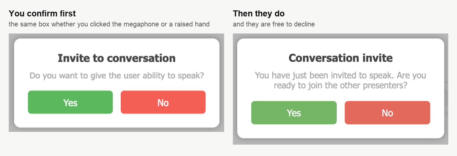
Task: Click Yes in the Invite to conversation dialog
Action: pos(70,102)
